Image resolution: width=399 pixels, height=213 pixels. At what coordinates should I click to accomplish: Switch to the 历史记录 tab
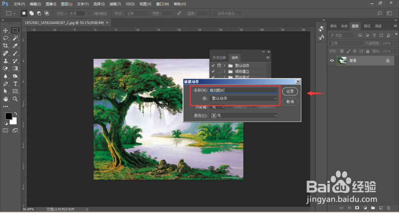coord(219,58)
